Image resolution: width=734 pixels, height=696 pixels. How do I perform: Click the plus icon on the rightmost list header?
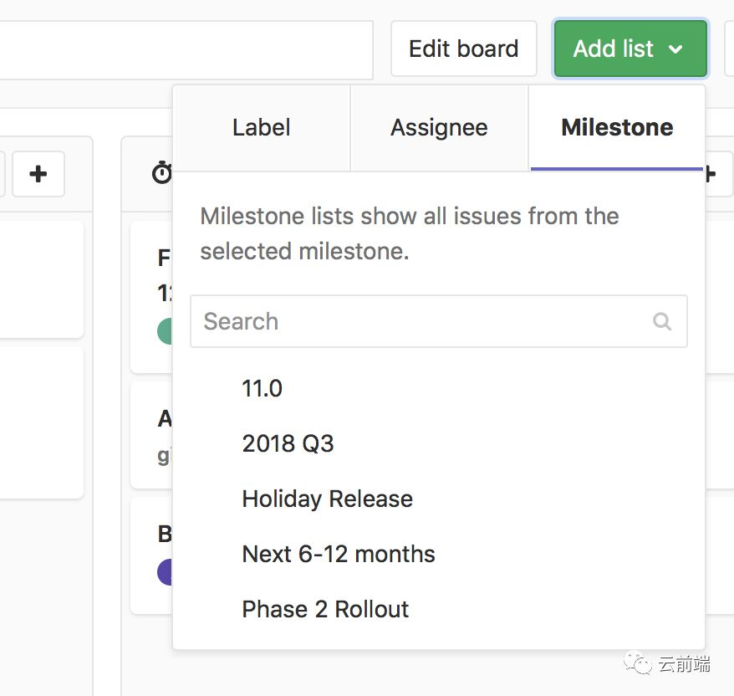(x=710, y=173)
